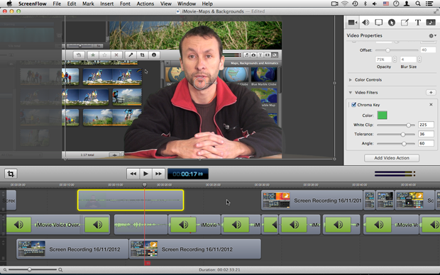Click the Tolerance slider
Viewport: 440px width, 275px height.
(x=396, y=134)
